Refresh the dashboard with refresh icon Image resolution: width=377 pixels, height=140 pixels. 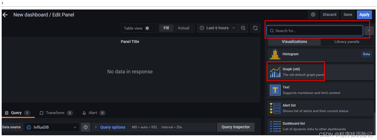coord(255,28)
